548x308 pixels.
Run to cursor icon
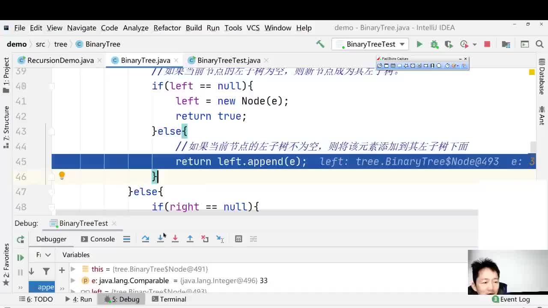(x=220, y=239)
